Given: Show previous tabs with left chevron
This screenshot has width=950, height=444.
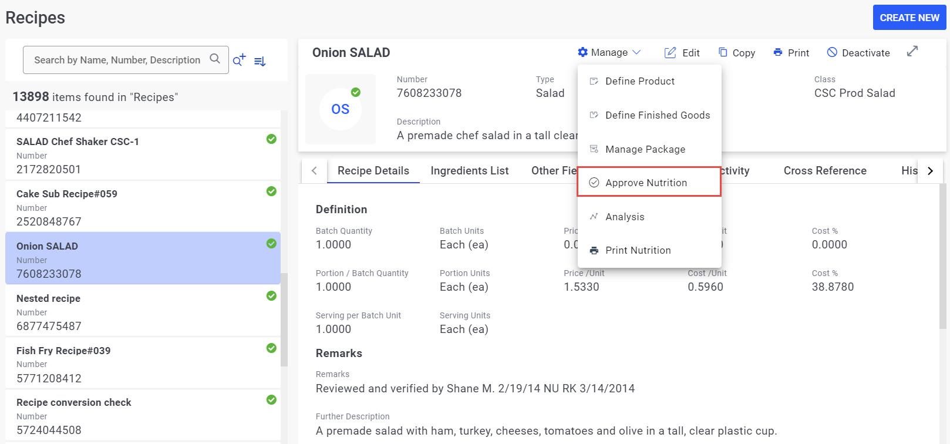Looking at the screenshot, I should [314, 171].
